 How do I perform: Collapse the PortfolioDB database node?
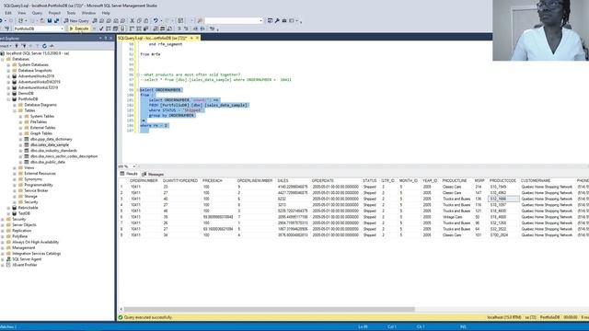[x=8, y=99]
